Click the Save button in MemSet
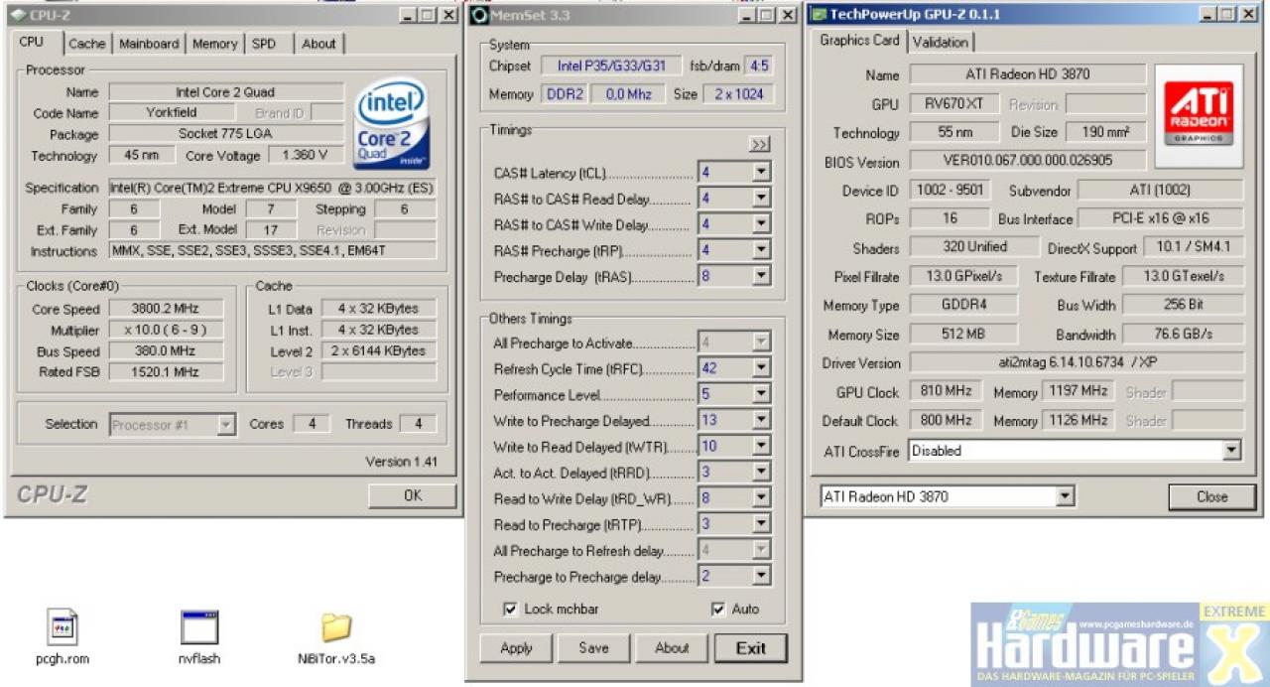 (593, 648)
